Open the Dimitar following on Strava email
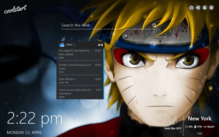Image resolution: width=219 pixels, height=137 pixels. pos(80,70)
